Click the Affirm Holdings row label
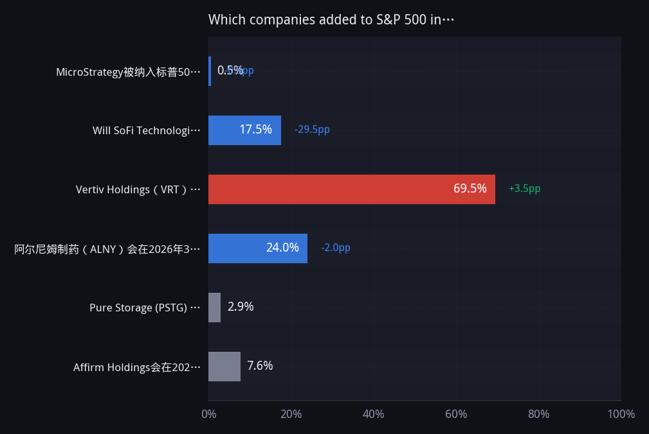Image resolution: width=649 pixels, height=434 pixels. coord(136,367)
